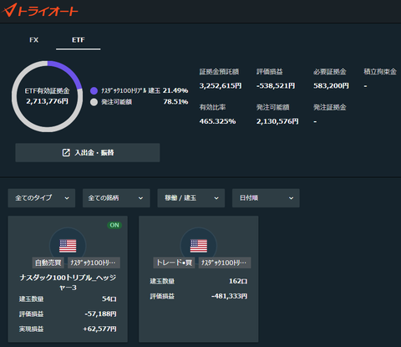Click the 証拠金預託額 value 3,252,615円
The width and height of the screenshot is (401, 347).
(221, 85)
